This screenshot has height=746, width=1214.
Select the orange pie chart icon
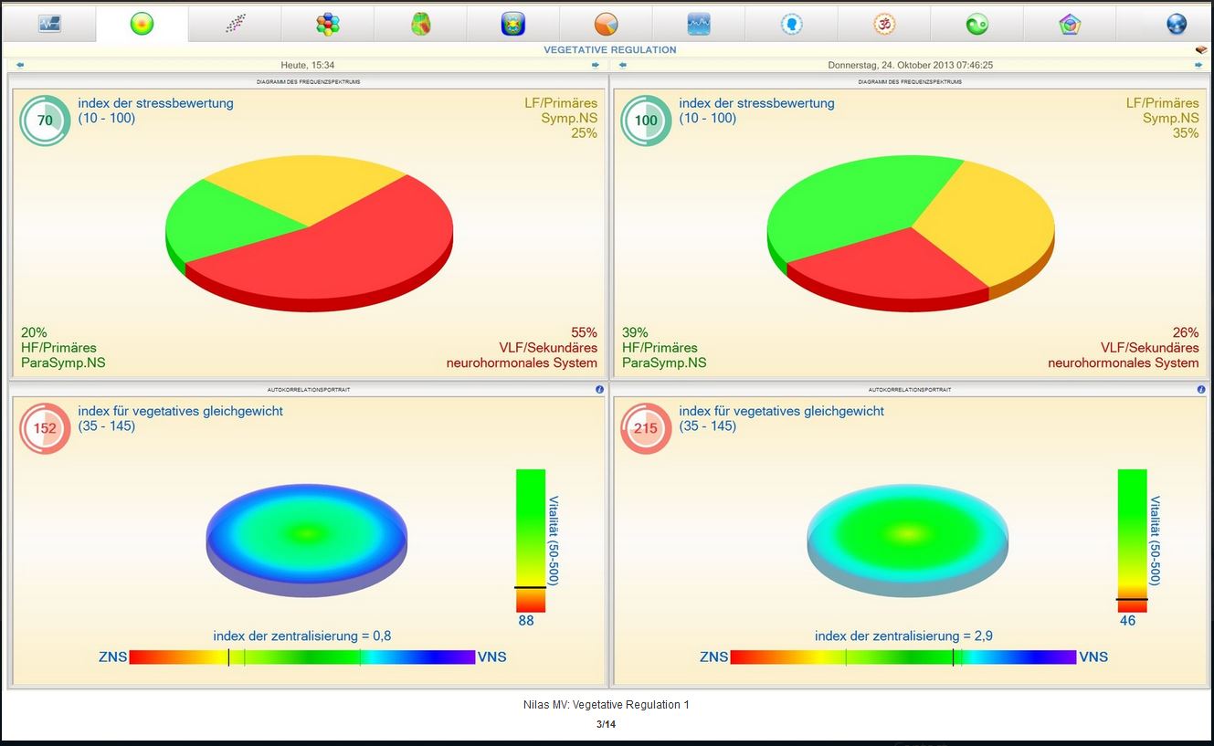(606, 24)
